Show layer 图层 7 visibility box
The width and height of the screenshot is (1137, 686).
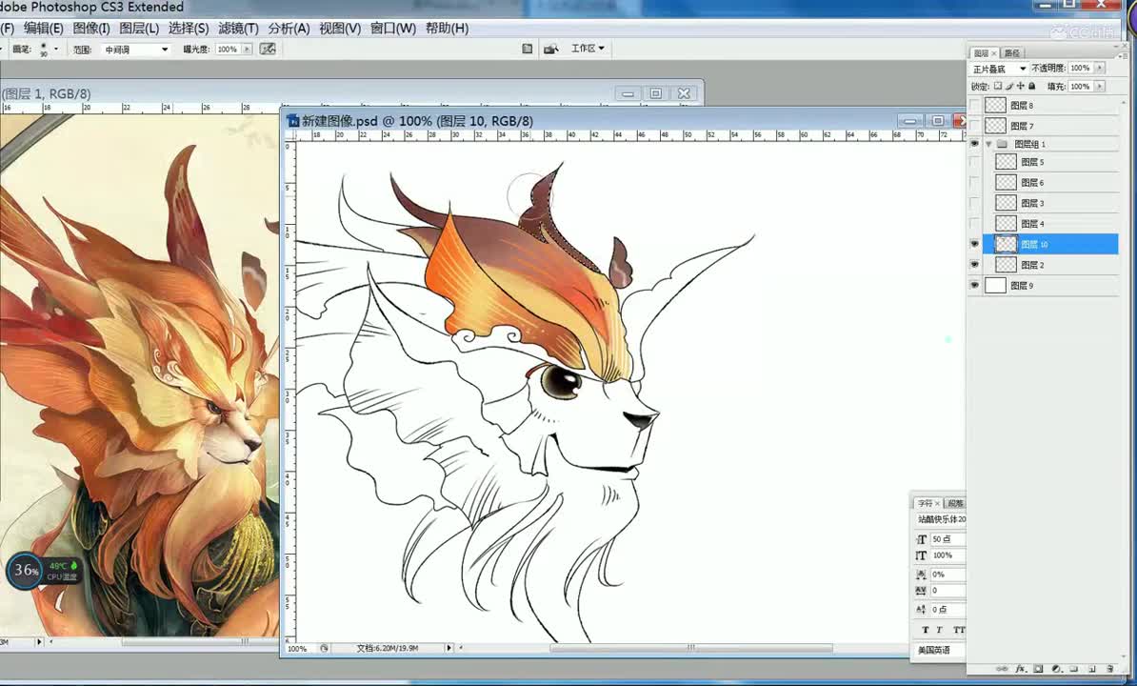point(974,126)
